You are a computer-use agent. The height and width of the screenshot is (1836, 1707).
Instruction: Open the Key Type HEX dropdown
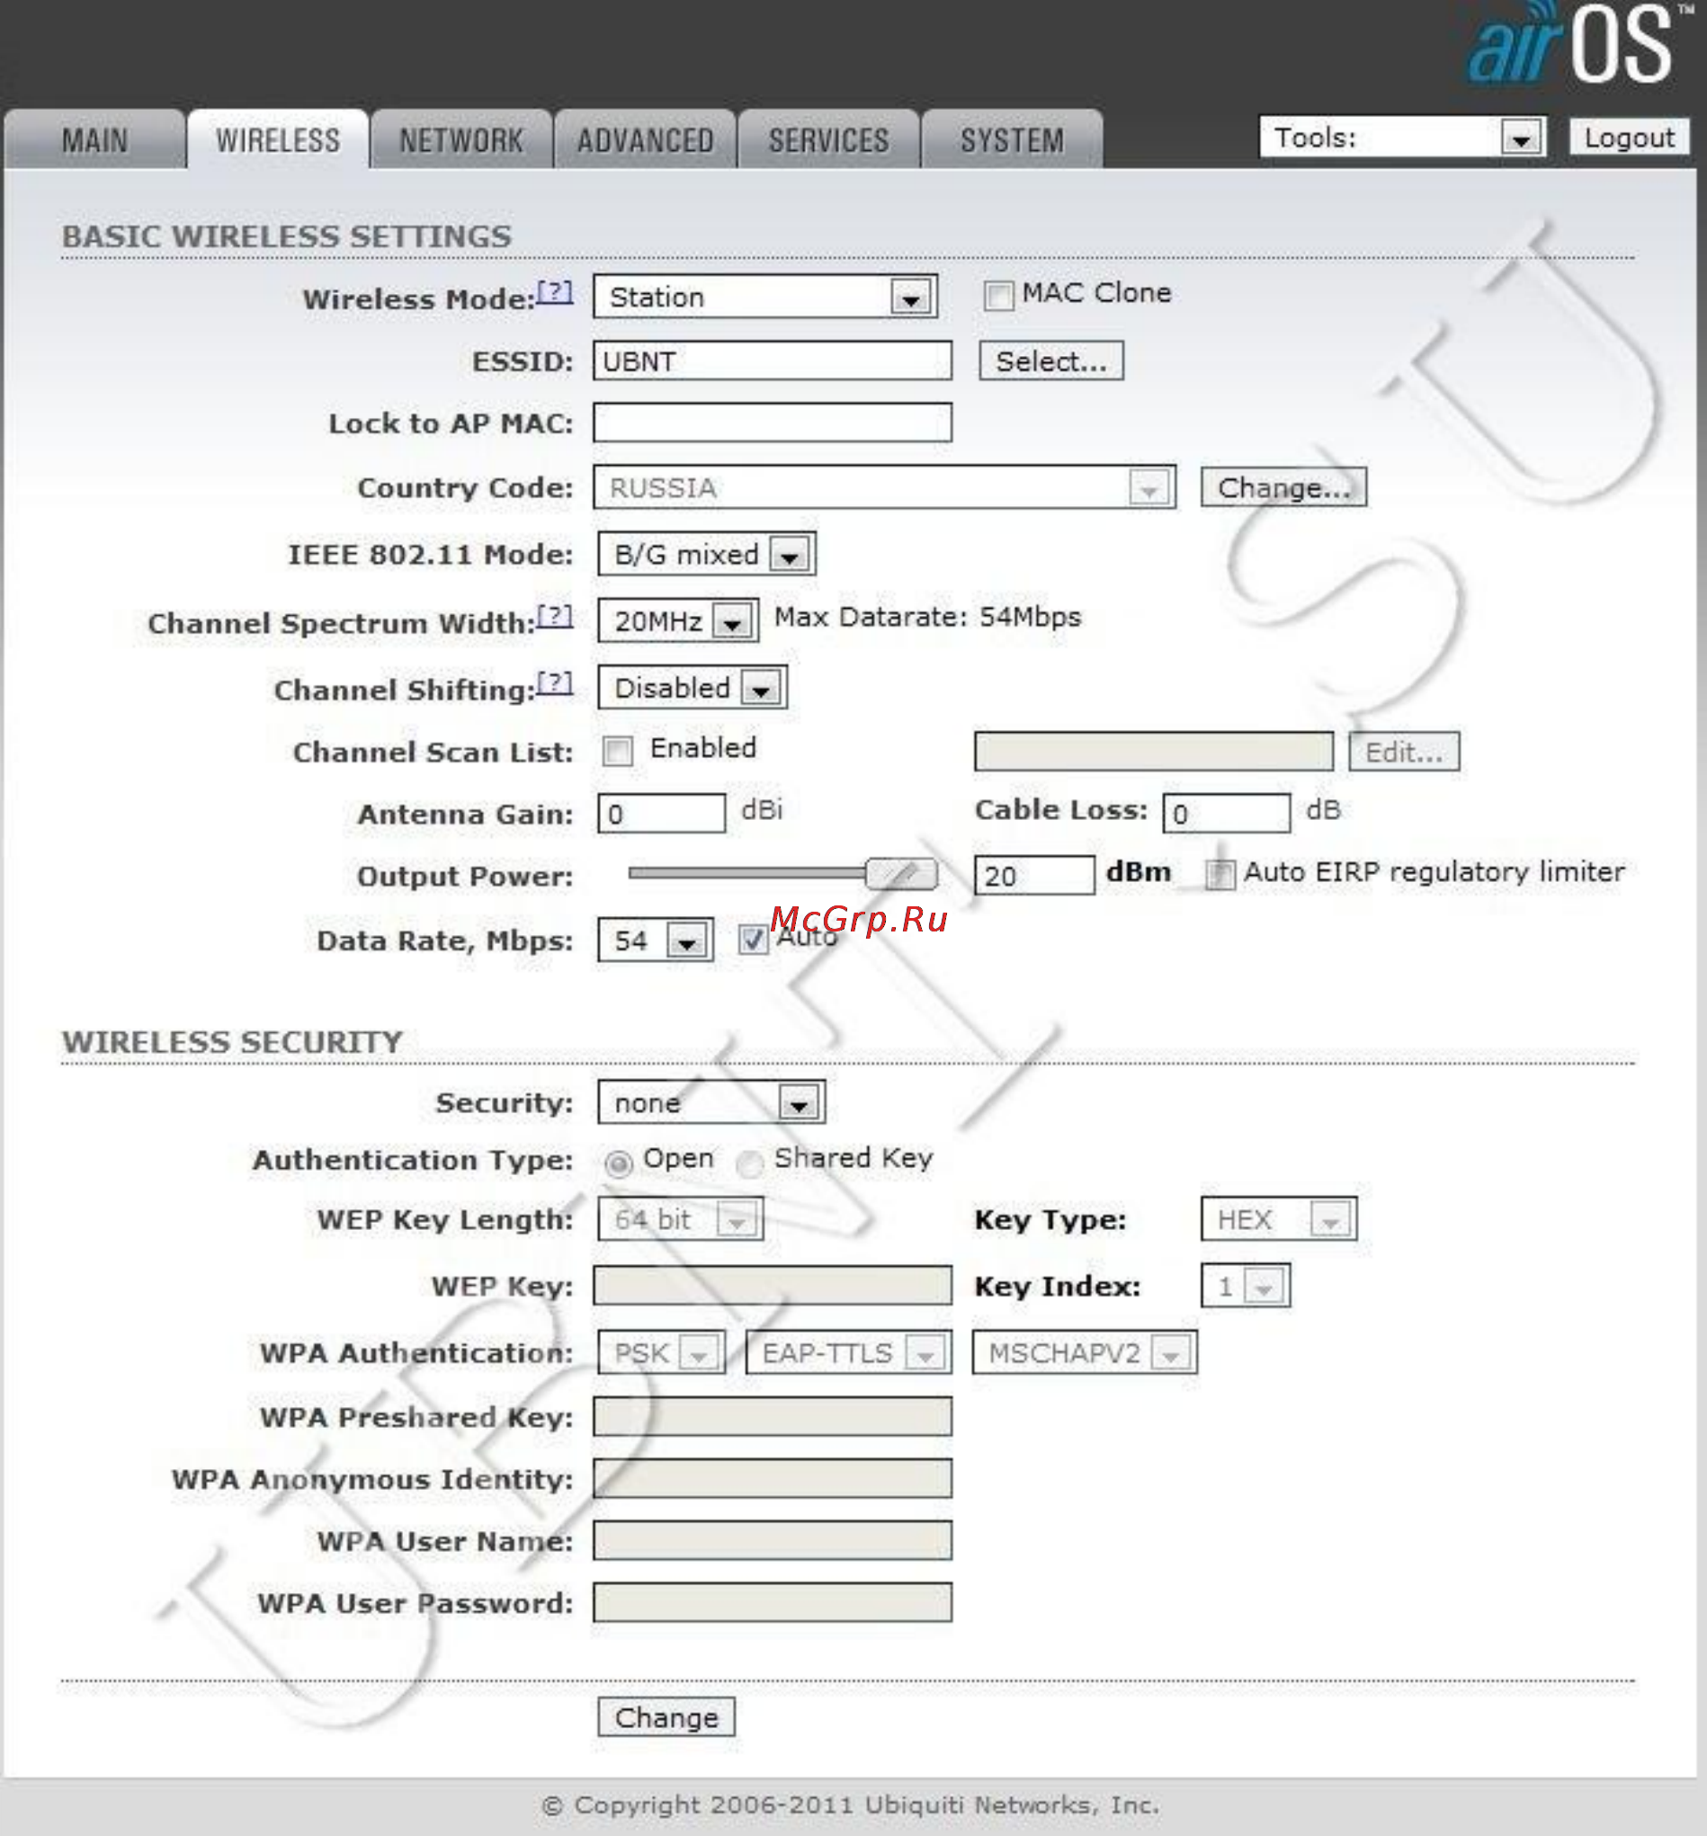1278,1219
